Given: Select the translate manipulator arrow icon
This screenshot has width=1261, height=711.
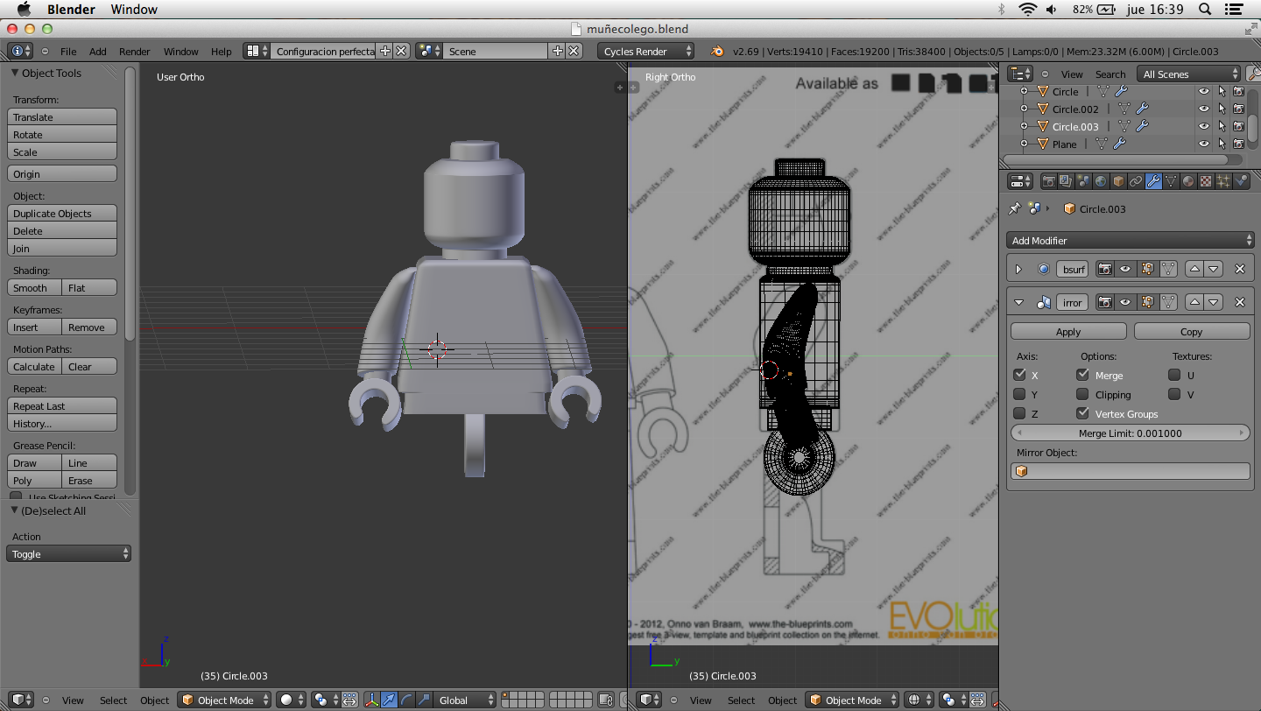Looking at the screenshot, I should pos(389,700).
